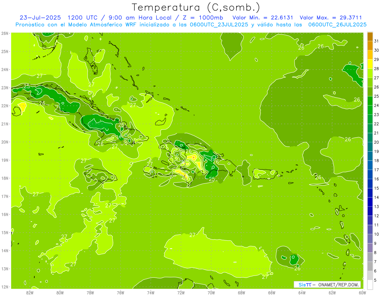Click latitude axis label "24N"
This screenshot has height=297, width=385.
coord(5,70)
